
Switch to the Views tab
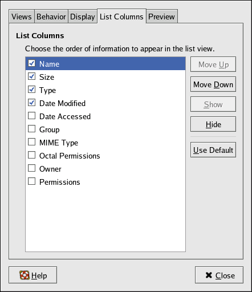(x=22, y=17)
